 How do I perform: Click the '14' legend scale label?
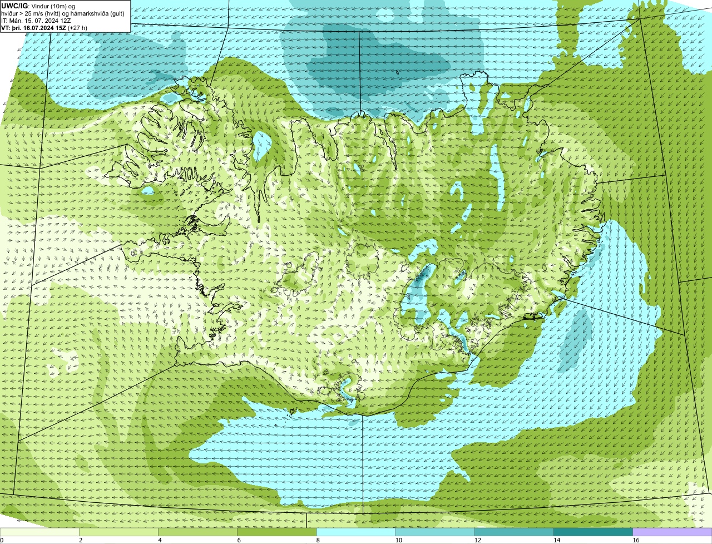click(556, 540)
